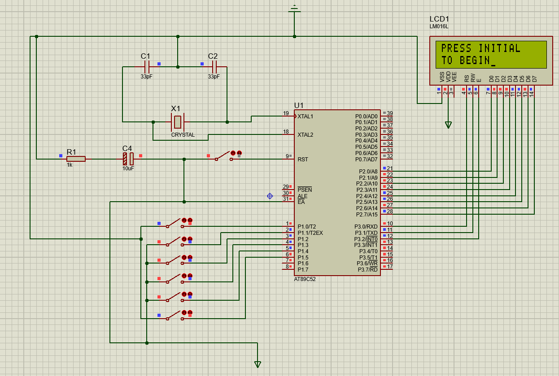Click the blue origin crosshair marker
The height and width of the screenshot is (376, 559).
[x=270, y=196]
